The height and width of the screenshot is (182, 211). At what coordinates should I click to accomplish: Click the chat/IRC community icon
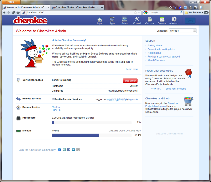[x=78, y=149]
